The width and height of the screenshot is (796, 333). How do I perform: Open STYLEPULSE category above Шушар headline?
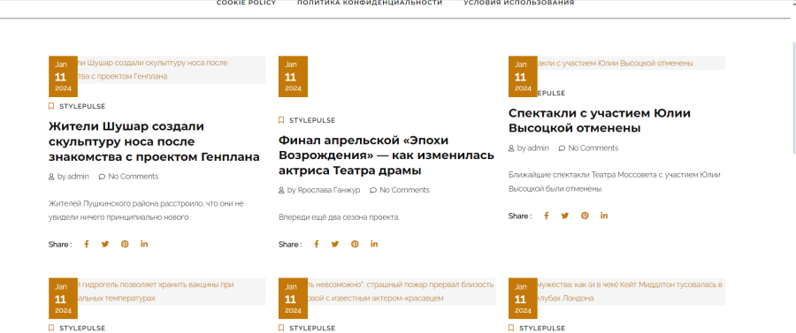tap(82, 107)
